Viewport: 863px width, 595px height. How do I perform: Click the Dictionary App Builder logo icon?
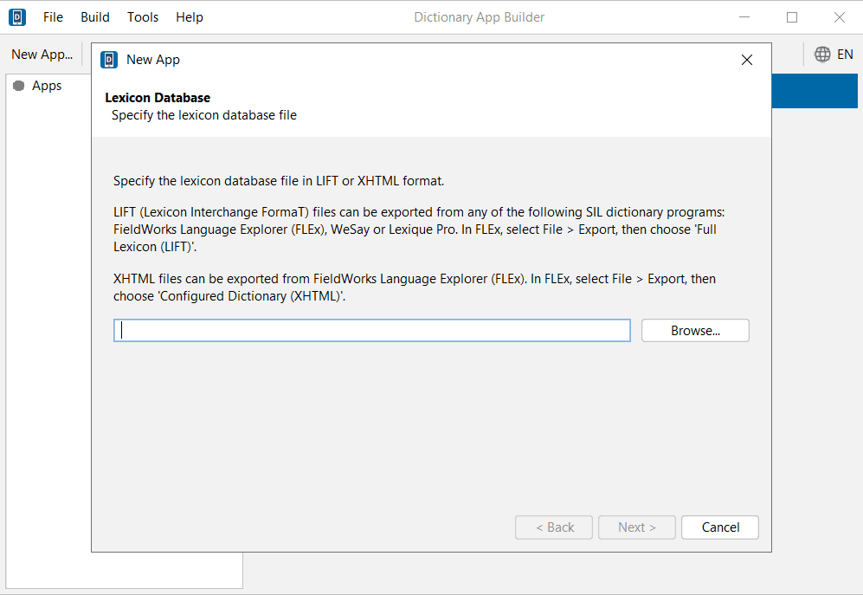tap(16, 16)
